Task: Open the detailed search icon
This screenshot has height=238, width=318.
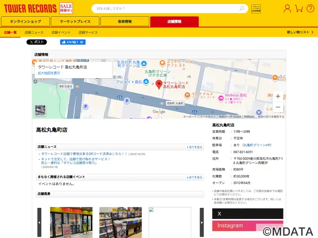Action: coord(256,9)
